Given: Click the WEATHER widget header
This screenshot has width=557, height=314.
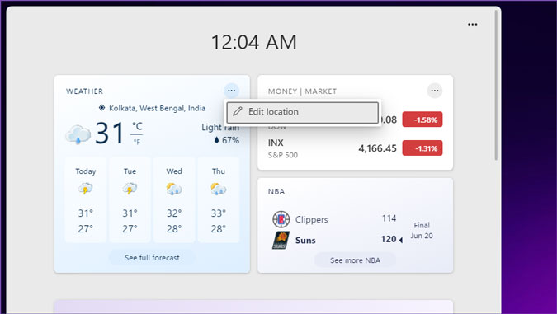Looking at the screenshot, I should tap(84, 91).
